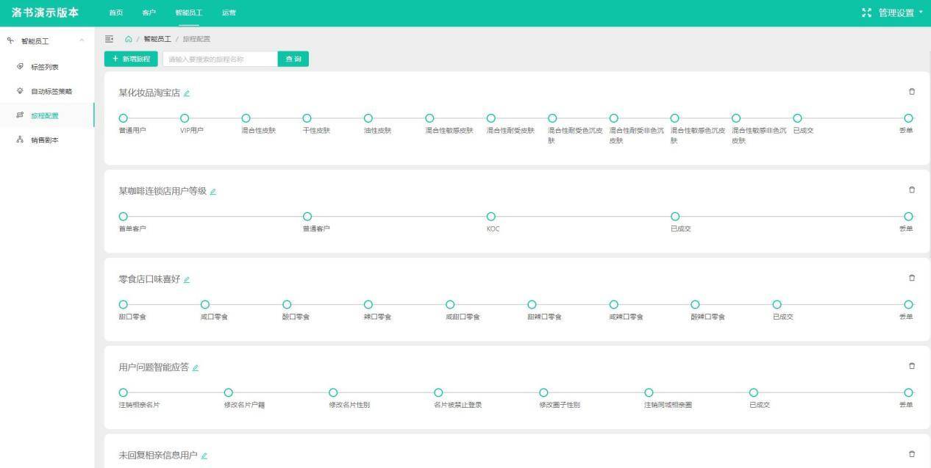The height and width of the screenshot is (468, 931).
Task: Click the 修改圈子性别 step label
Action: click(560, 406)
